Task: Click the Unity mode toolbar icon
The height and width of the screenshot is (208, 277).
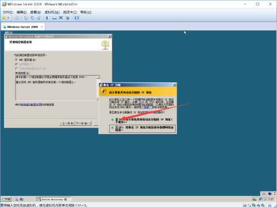Action: click(68, 18)
